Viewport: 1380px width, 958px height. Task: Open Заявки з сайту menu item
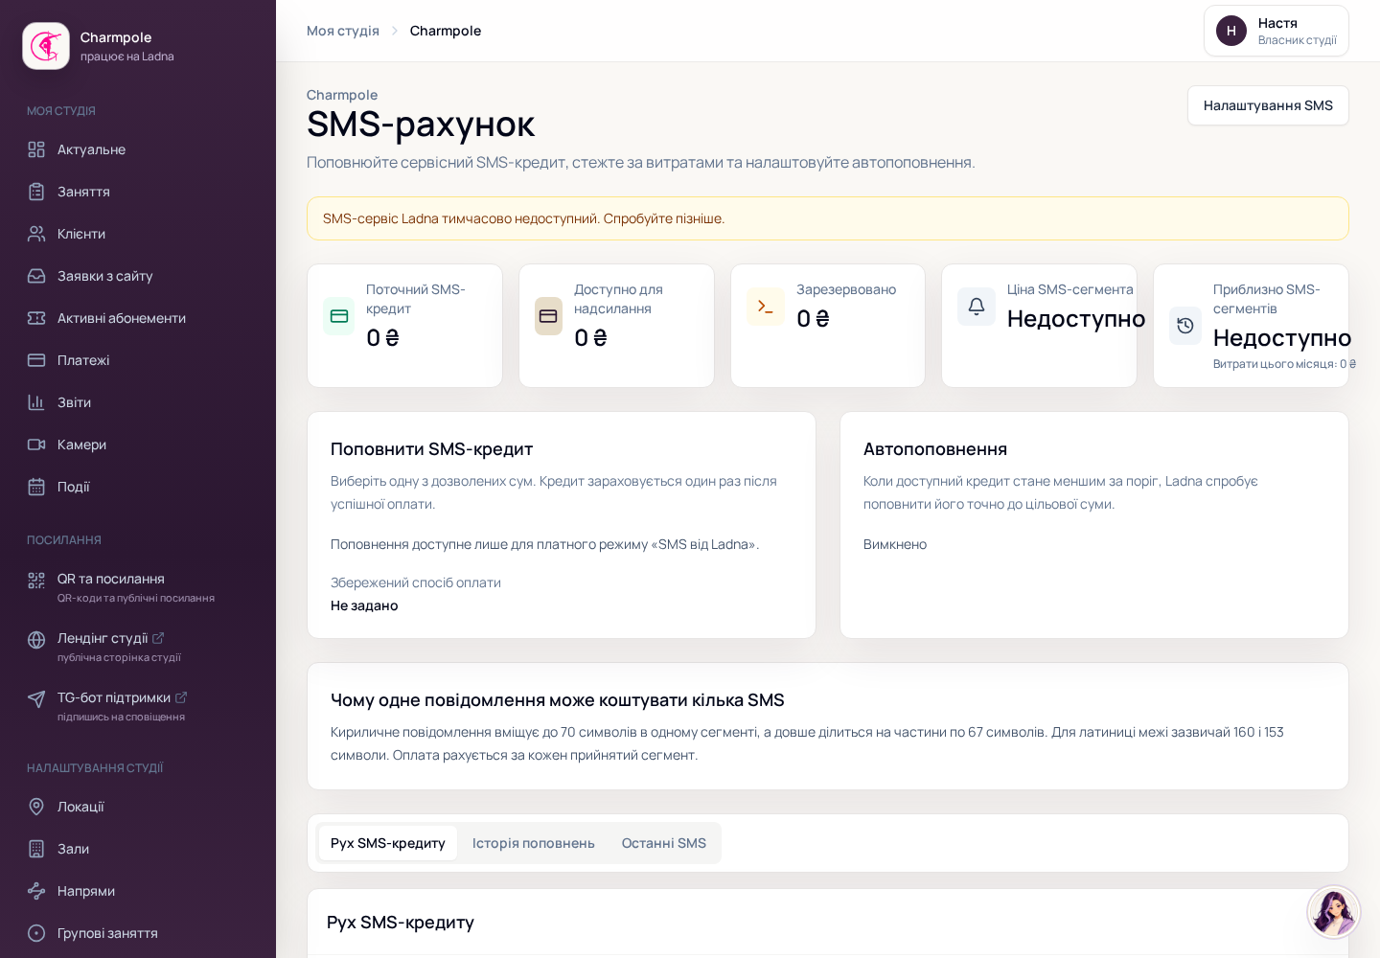[x=138, y=276]
